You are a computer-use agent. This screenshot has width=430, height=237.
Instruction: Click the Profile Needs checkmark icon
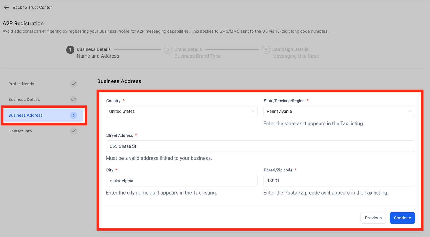(x=73, y=84)
